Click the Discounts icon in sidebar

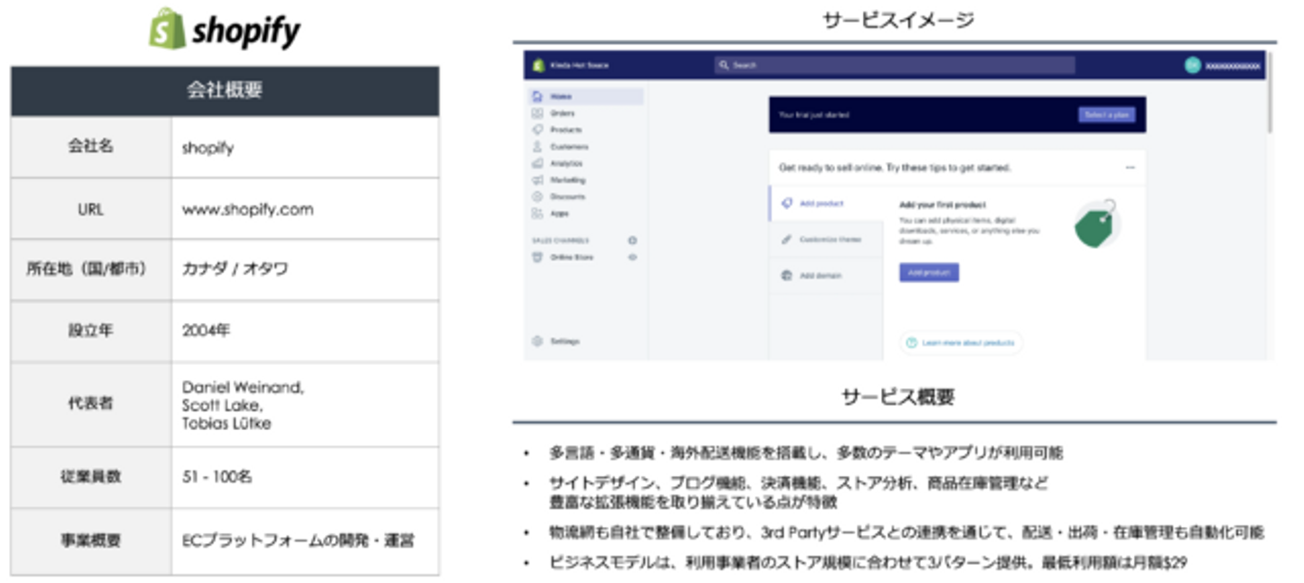(x=537, y=196)
